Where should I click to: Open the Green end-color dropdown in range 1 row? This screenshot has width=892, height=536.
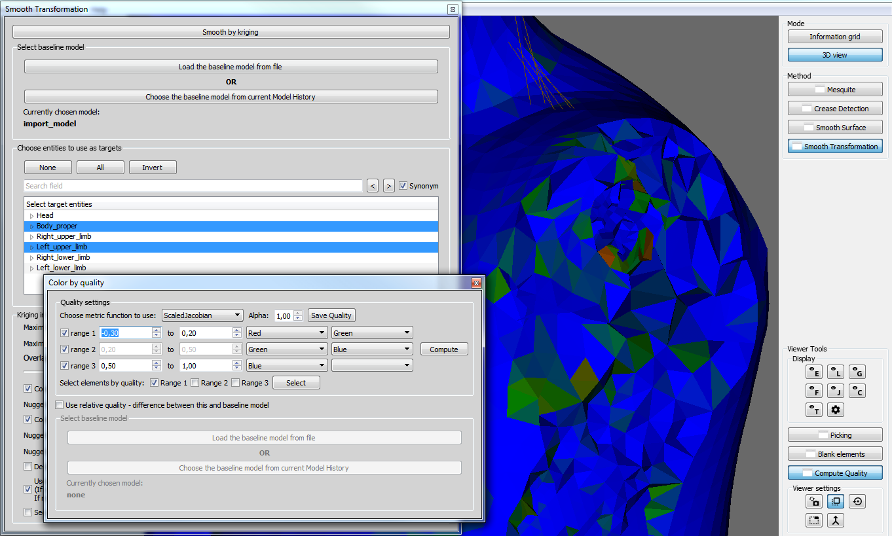[x=372, y=333]
